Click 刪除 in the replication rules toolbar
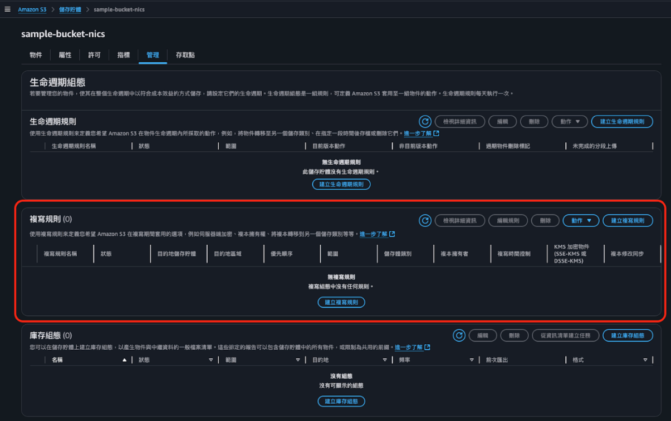 pyautogui.click(x=545, y=220)
